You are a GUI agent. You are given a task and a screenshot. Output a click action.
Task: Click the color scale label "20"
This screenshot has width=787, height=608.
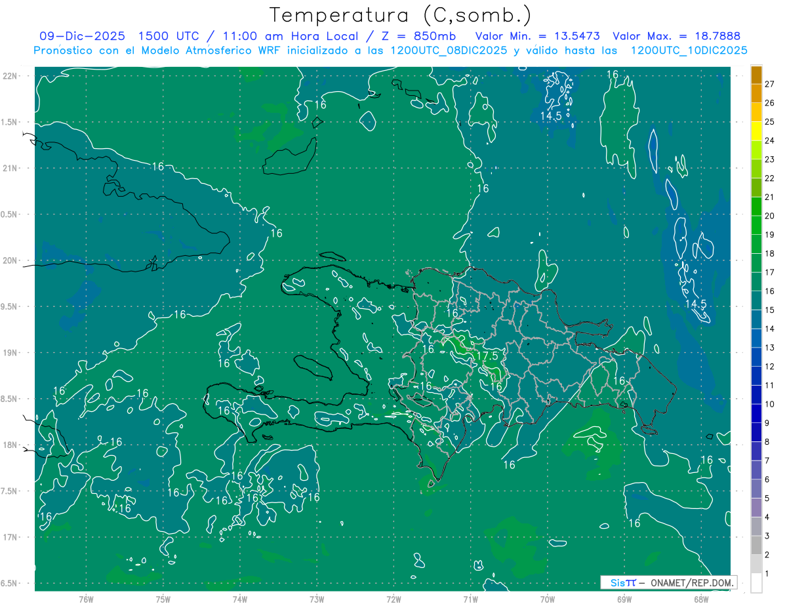click(x=770, y=216)
